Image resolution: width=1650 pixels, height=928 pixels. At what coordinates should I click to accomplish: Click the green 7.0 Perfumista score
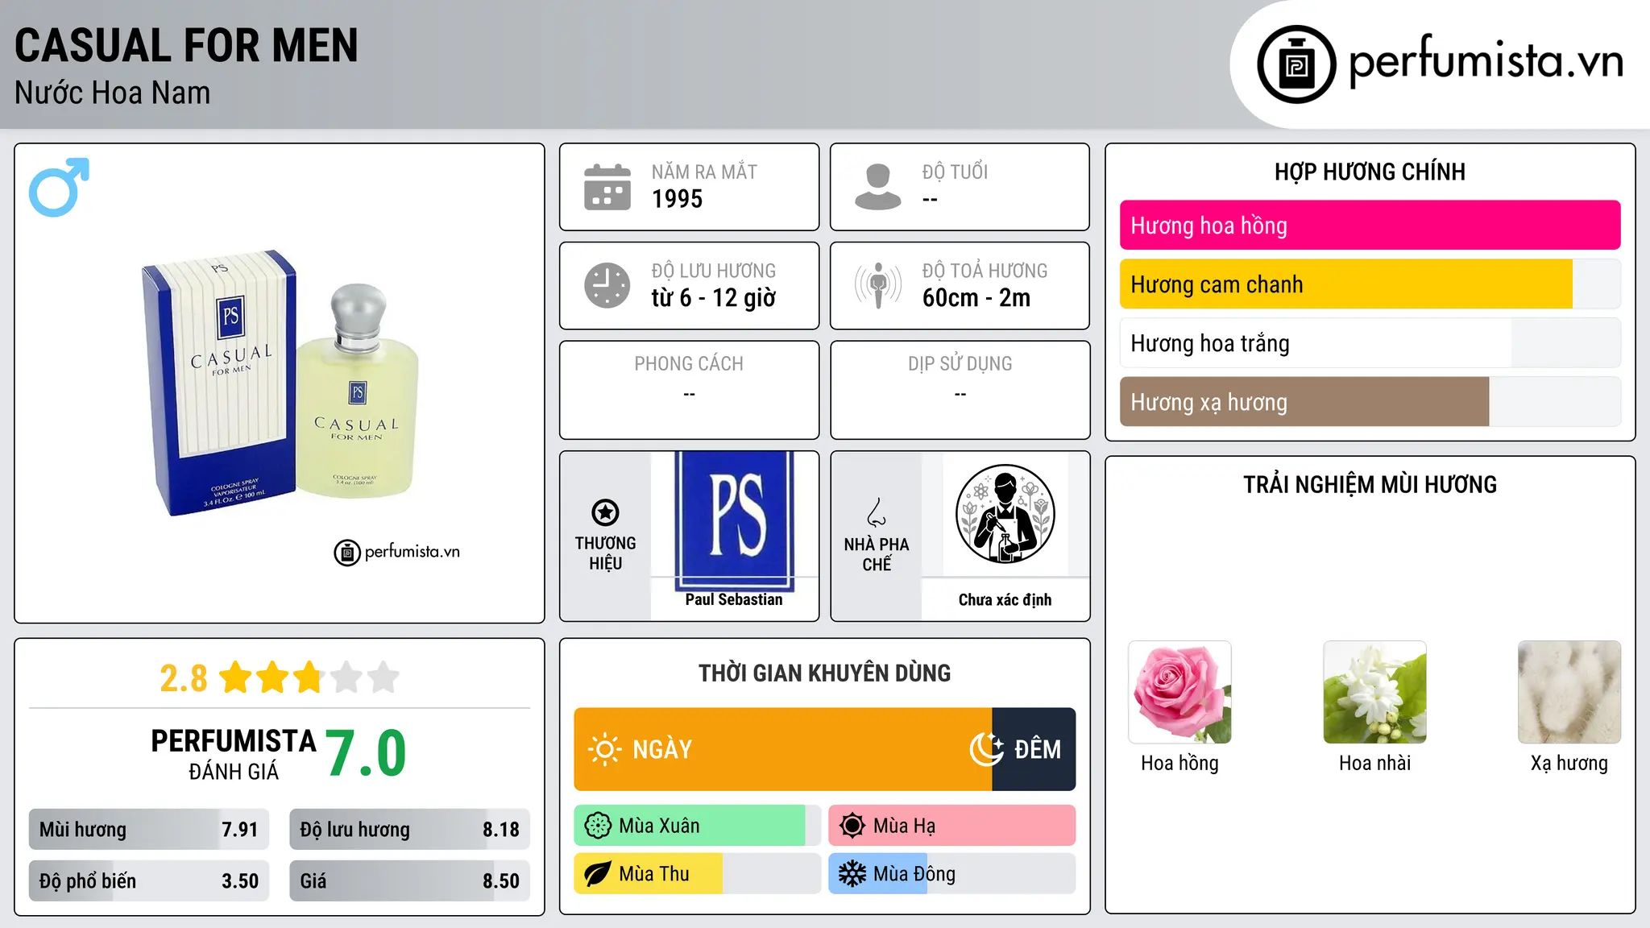coord(366,753)
